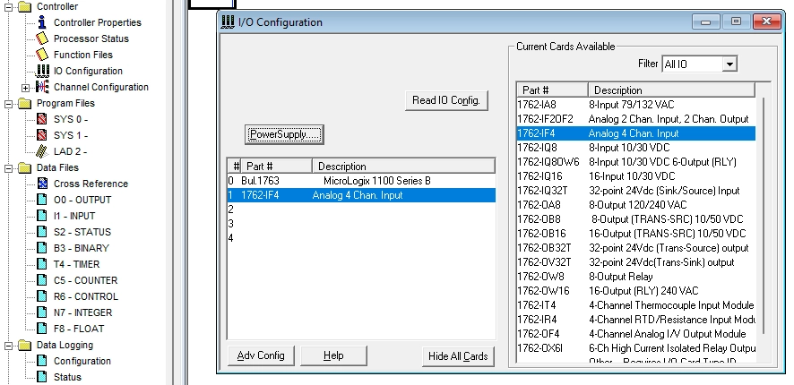Click the PowerSupply... button
This screenshot has height=385, width=794.
tap(284, 134)
